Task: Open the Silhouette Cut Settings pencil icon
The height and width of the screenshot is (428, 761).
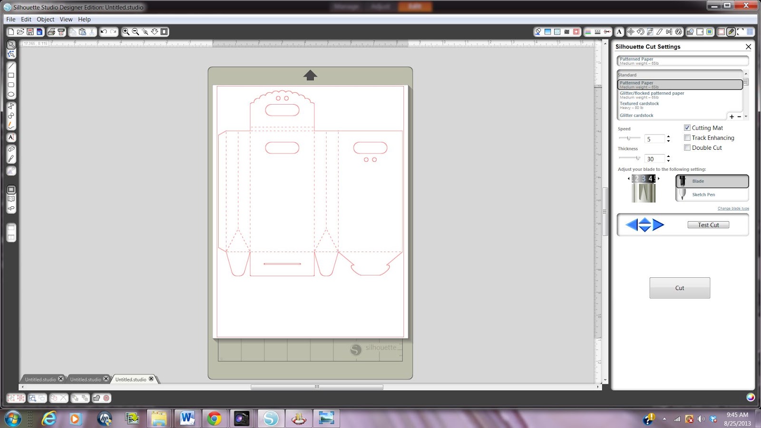Action: coord(731,32)
